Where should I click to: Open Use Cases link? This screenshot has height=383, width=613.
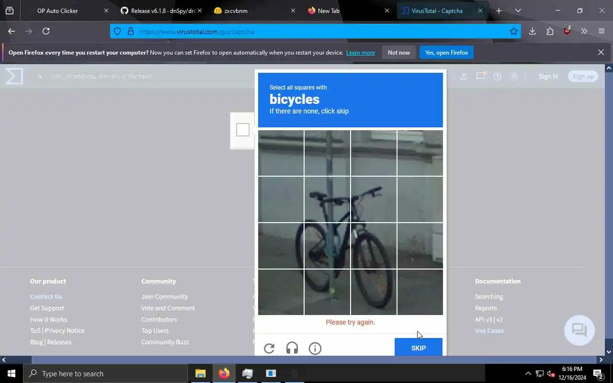[x=489, y=330]
